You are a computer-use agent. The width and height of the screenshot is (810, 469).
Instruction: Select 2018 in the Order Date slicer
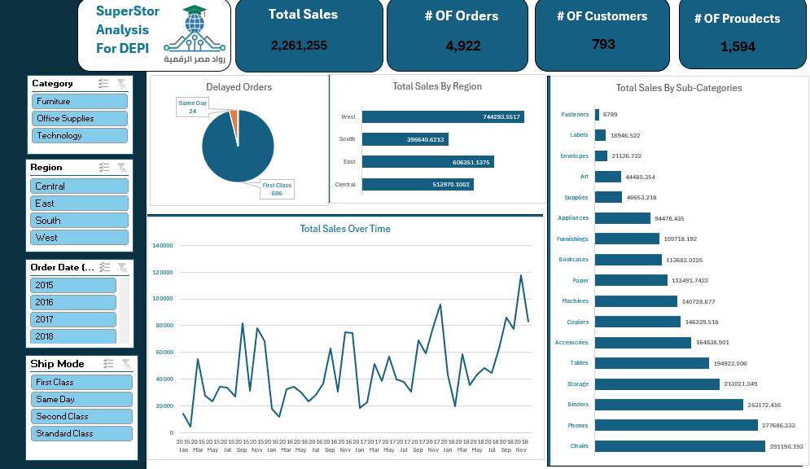(x=73, y=336)
